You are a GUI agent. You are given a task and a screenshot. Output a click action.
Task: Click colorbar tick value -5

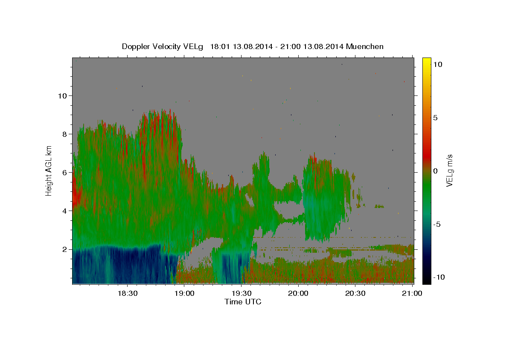click(437, 224)
